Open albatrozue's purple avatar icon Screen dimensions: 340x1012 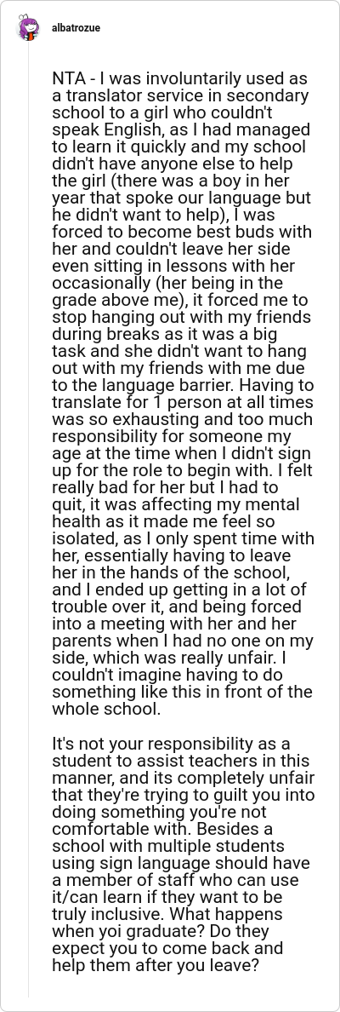click(x=28, y=28)
